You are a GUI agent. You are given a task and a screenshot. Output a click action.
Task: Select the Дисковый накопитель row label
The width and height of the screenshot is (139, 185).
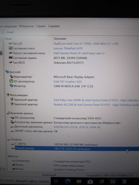pyautogui.click(x=29, y=127)
